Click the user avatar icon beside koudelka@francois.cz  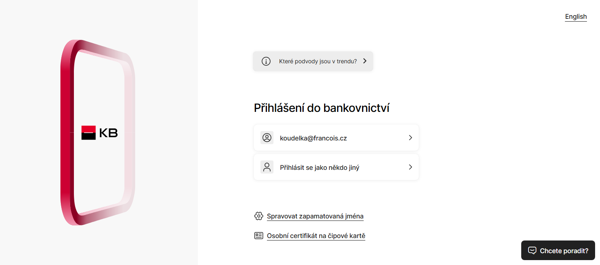tap(267, 138)
